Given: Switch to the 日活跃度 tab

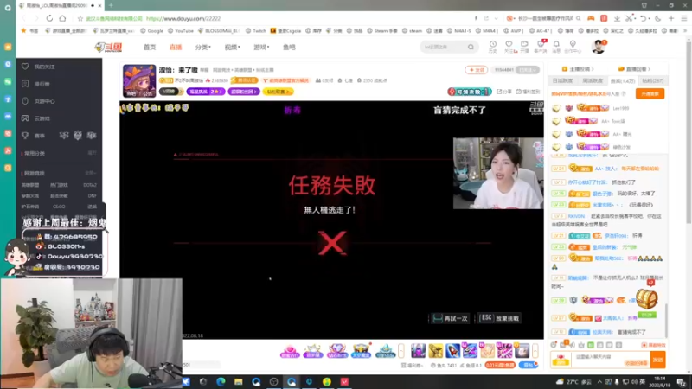Looking at the screenshot, I should tap(563, 80).
